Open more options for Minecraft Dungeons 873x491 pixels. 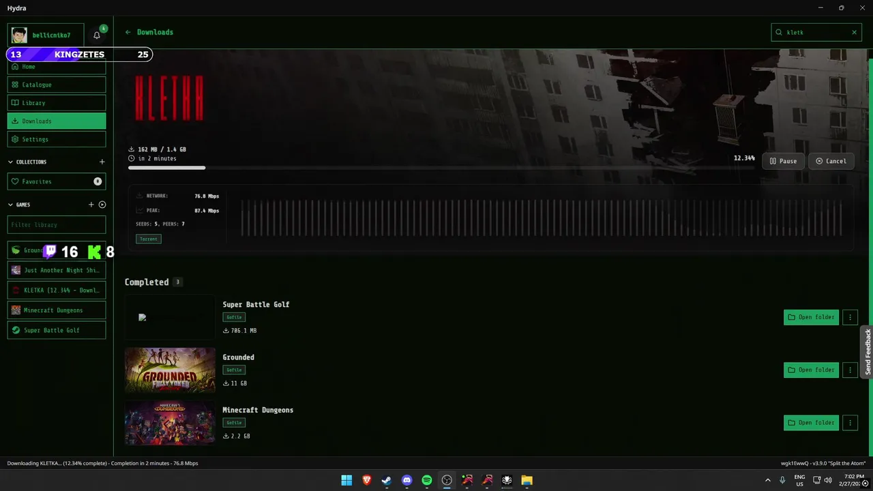(850, 423)
